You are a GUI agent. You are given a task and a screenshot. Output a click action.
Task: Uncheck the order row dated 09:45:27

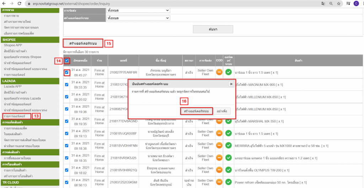(67, 73)
